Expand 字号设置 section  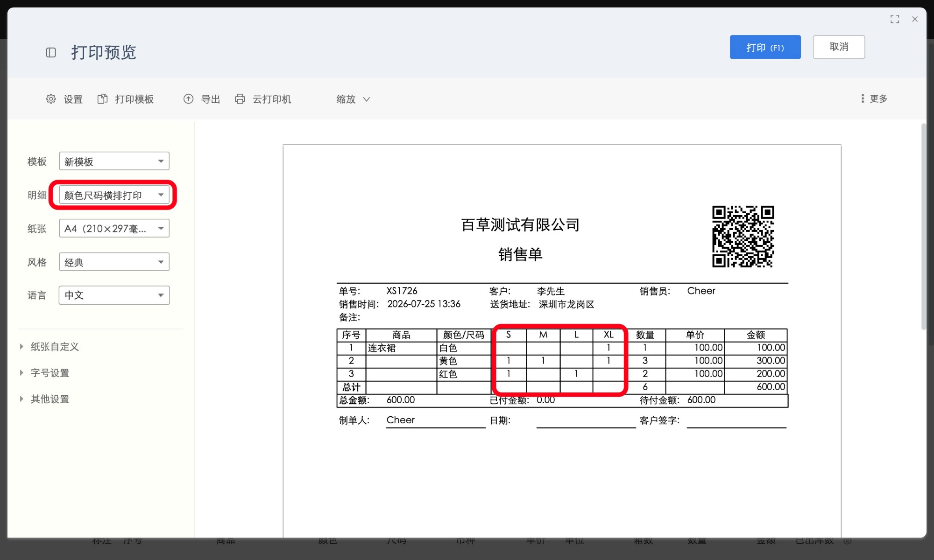(45, 373)
